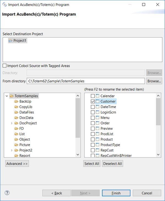Viewport: 165px width, 201px height.
Task: Check the Preview checkbox
Action: tap(93, 128)
